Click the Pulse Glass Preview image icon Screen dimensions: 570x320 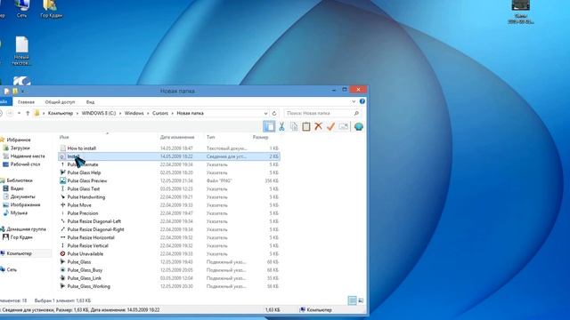pos(62,180)
